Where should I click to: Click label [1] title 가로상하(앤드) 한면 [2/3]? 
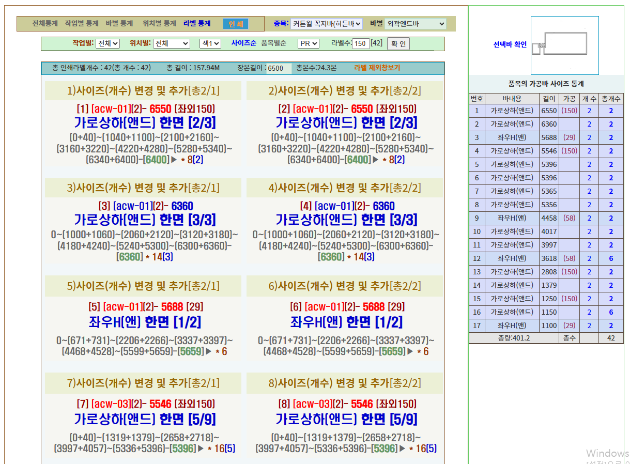pyautogui.click(x=145, y=123)
